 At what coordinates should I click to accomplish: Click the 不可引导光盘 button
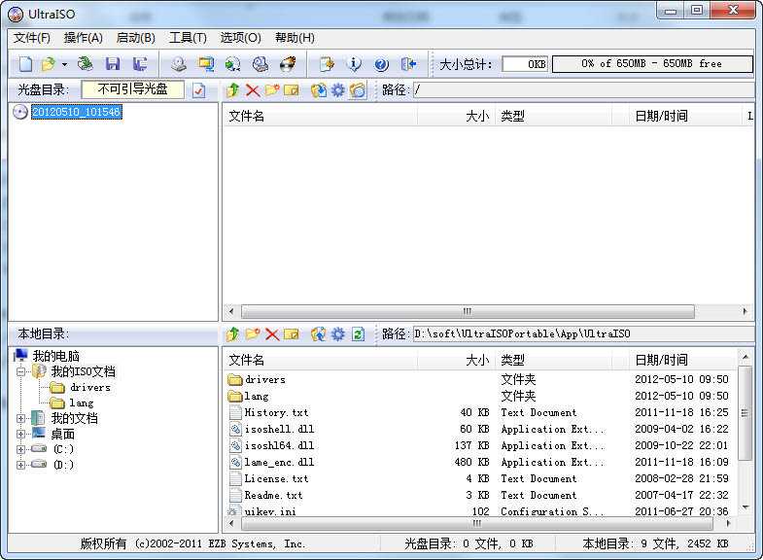(x=132, y=89)
